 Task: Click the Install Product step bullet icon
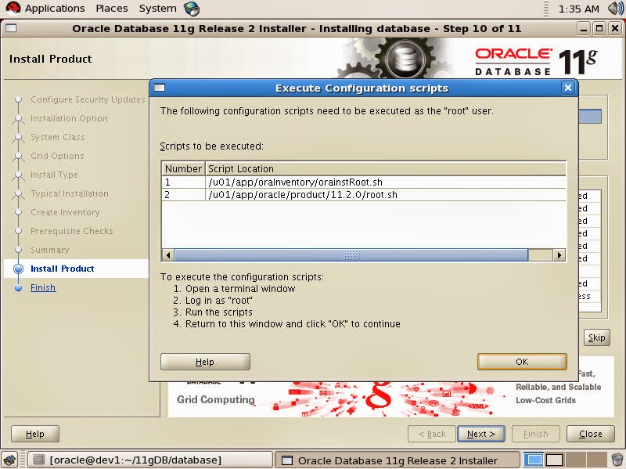(18, 269)
